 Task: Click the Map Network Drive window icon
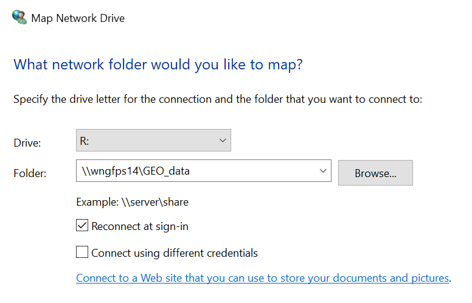point(19,17)
